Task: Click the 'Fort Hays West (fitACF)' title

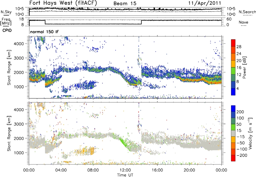Action: point(63,3)
